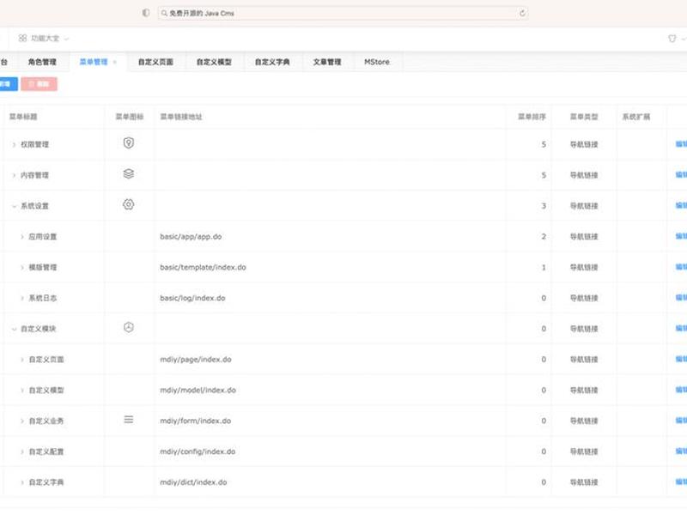This screenshot has height=515, width=687.
Task: Select the mdiy/config/index.do link address
Action: pyautogui.click(x=198, y=451)
